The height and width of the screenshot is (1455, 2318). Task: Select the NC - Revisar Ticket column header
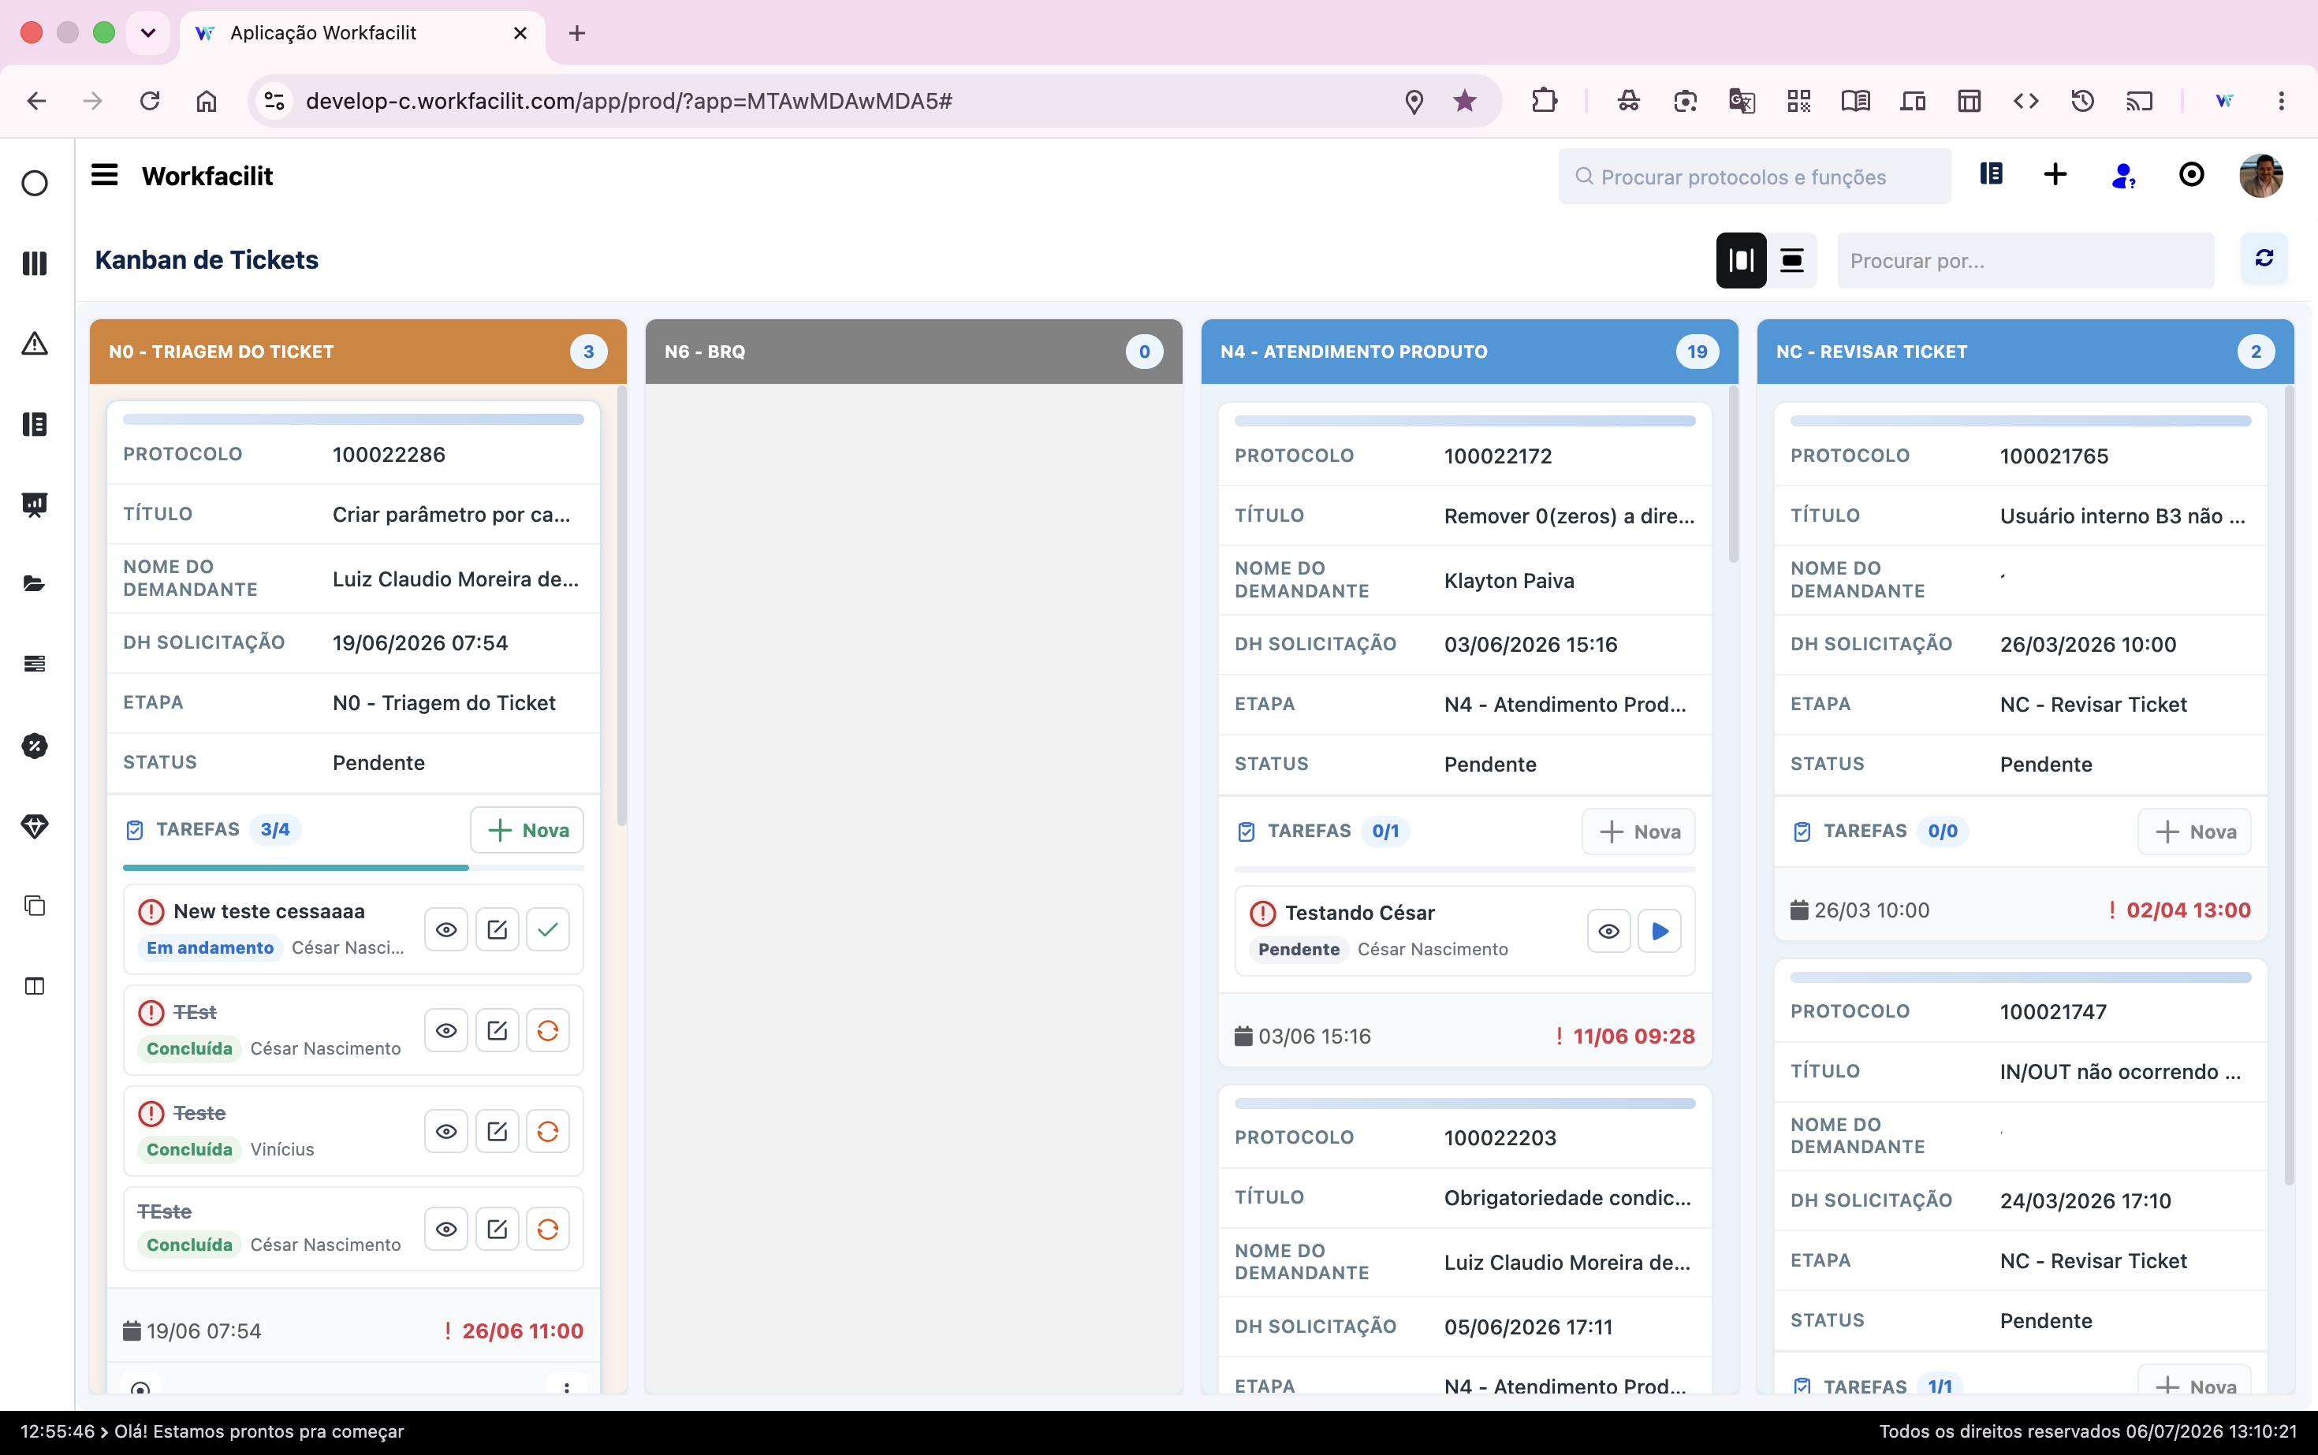tap(2025, 352)
